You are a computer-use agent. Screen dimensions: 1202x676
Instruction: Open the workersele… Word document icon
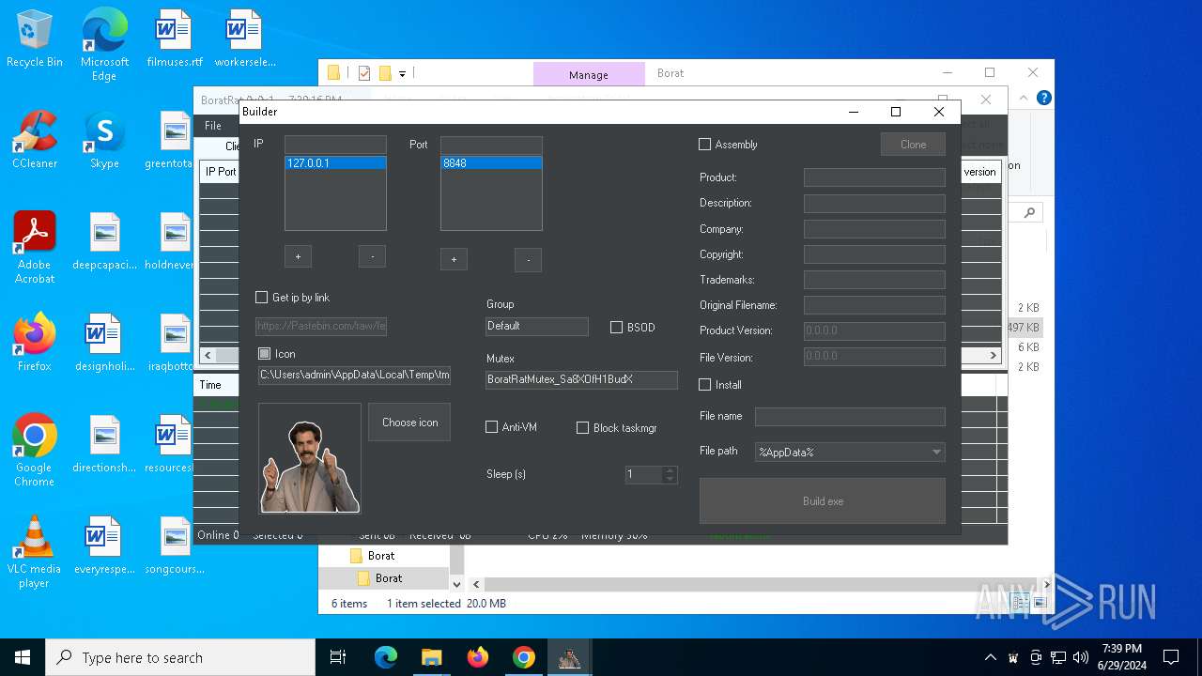245,39
